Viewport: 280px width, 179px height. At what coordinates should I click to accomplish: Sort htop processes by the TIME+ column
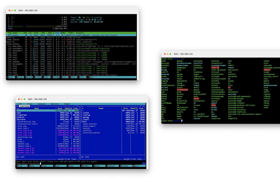click(x=71, y=33)
